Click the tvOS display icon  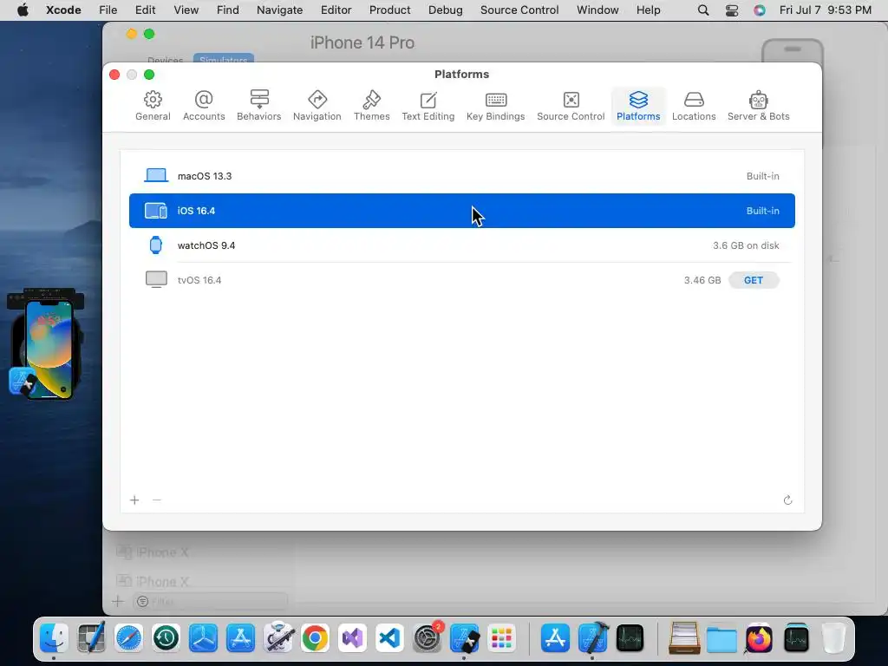156,279
